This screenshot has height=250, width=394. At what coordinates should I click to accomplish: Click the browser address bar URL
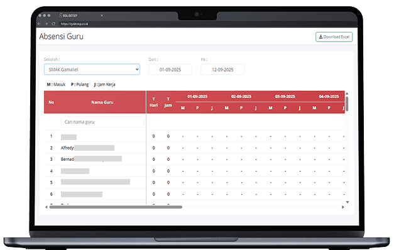[75, 24]
